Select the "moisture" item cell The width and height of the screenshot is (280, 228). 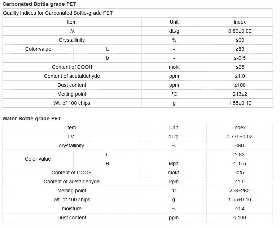tap(72, 209)
